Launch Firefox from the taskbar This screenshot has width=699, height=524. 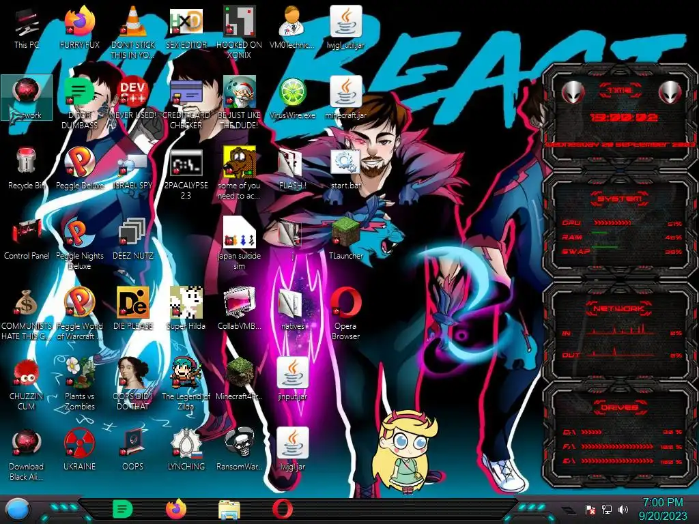point(176,509)
